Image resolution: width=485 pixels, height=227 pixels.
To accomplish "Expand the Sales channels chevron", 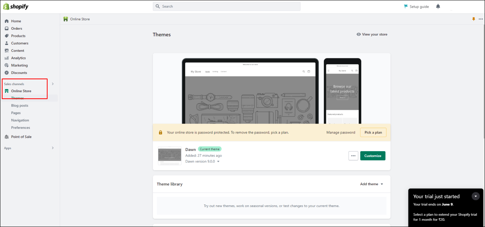I will (x=53, y=84).
